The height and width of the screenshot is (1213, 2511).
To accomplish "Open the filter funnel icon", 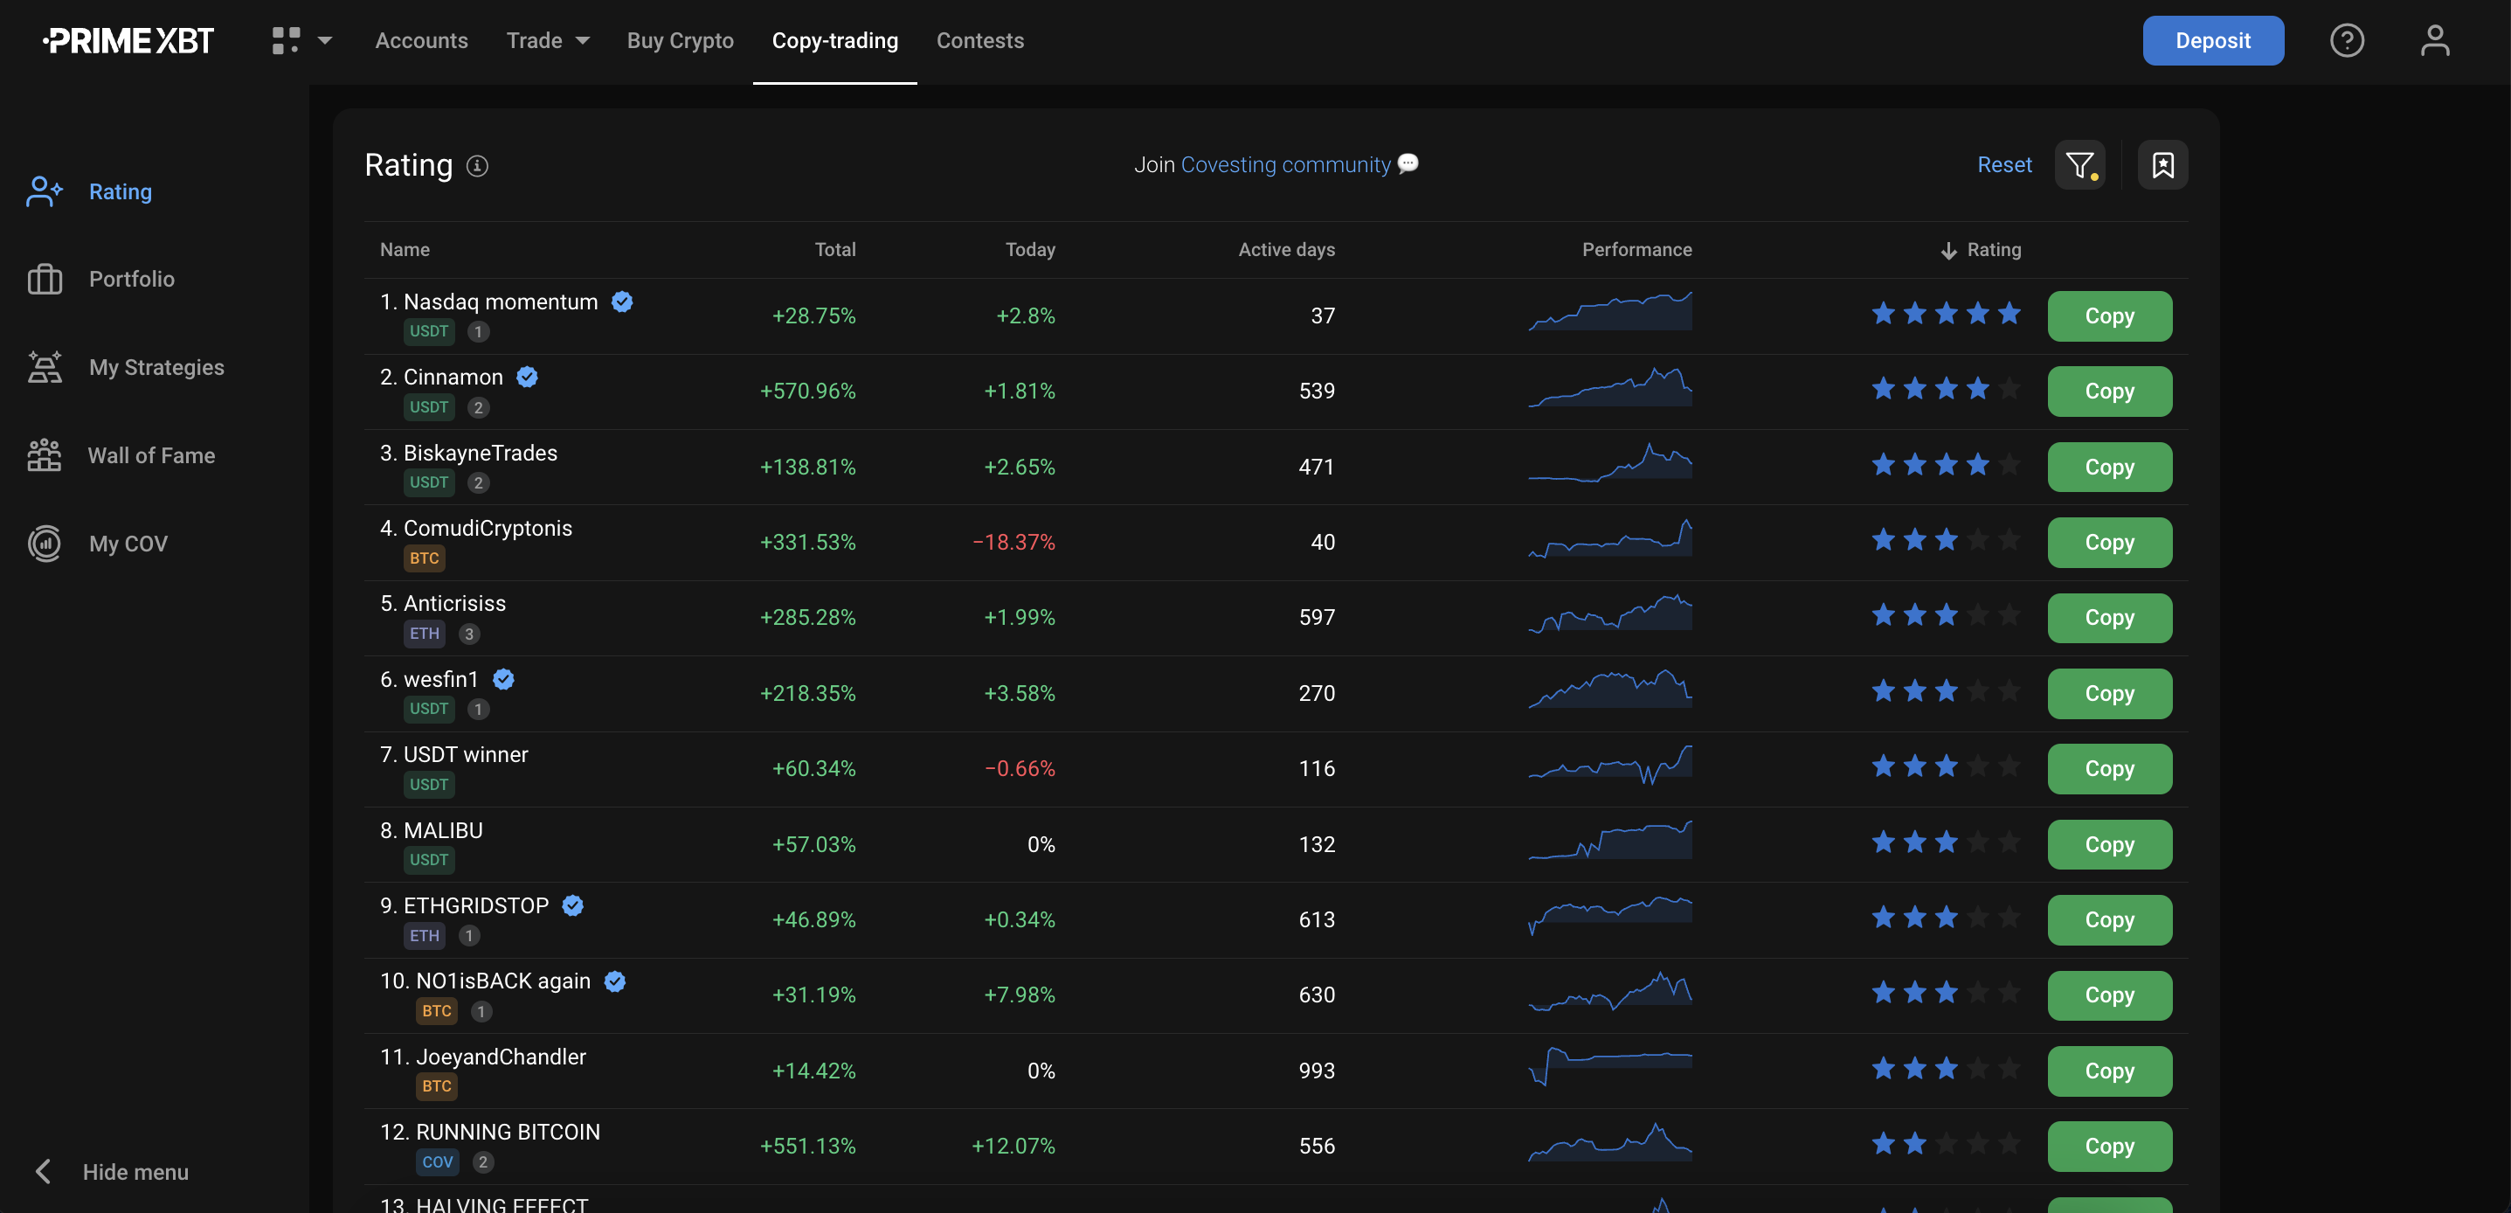I will pyautogui.click(x=2079, y=165).
